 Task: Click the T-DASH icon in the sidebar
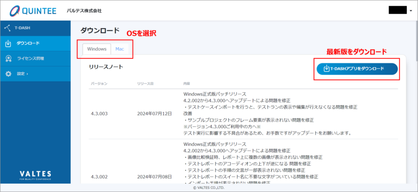(x=7, y=28)
